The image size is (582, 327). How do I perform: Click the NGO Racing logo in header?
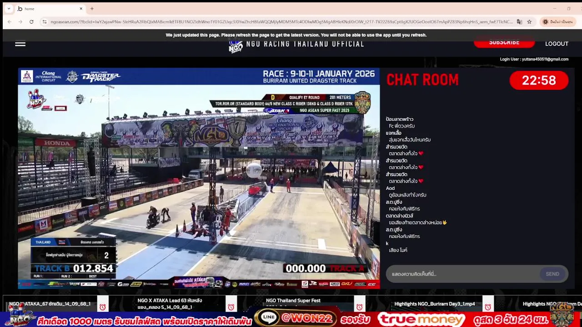click(236, 46)
